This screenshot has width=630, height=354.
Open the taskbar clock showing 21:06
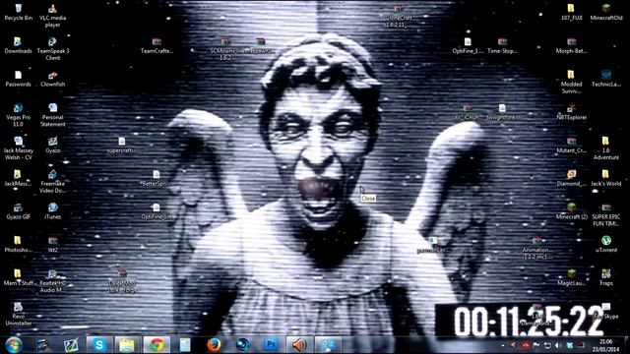tap(606, 345)
